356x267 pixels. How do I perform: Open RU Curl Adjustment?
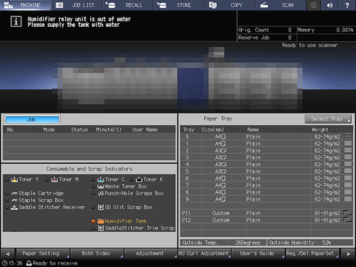[205, 253]
